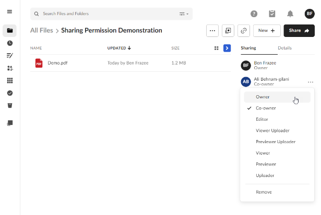Click the Search Files and Folders field

point(104,14)
